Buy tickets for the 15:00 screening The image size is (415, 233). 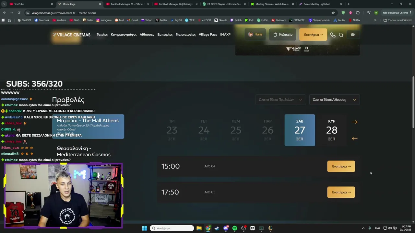pyautogui.click(x=341, y=166)
